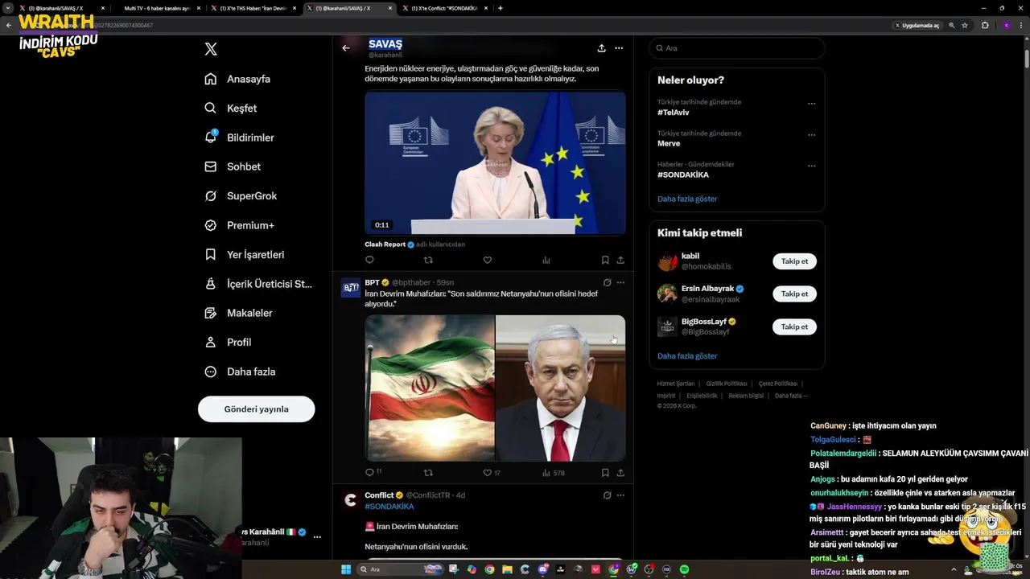Open the #SONDAKİKA hashtag in the Conflict post
The width and height of the screenshot is (1030, 579).
pos(389,507)
